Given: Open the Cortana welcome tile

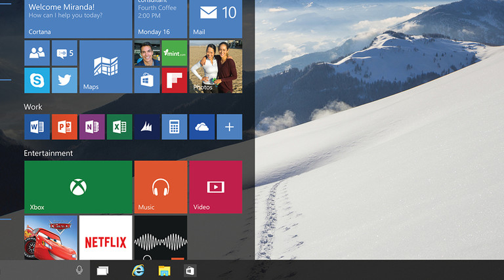Looking at the screenshot, I should coord(78,19).
